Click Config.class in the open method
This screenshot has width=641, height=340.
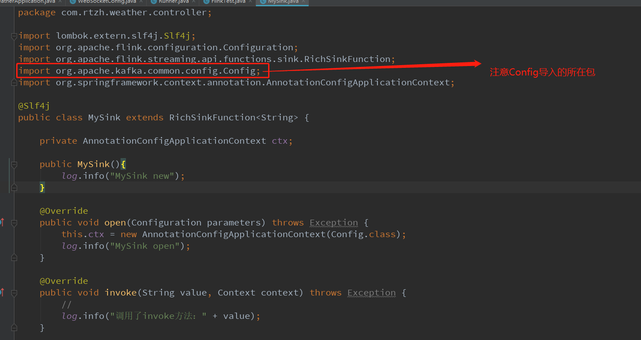tap(363, 234)
